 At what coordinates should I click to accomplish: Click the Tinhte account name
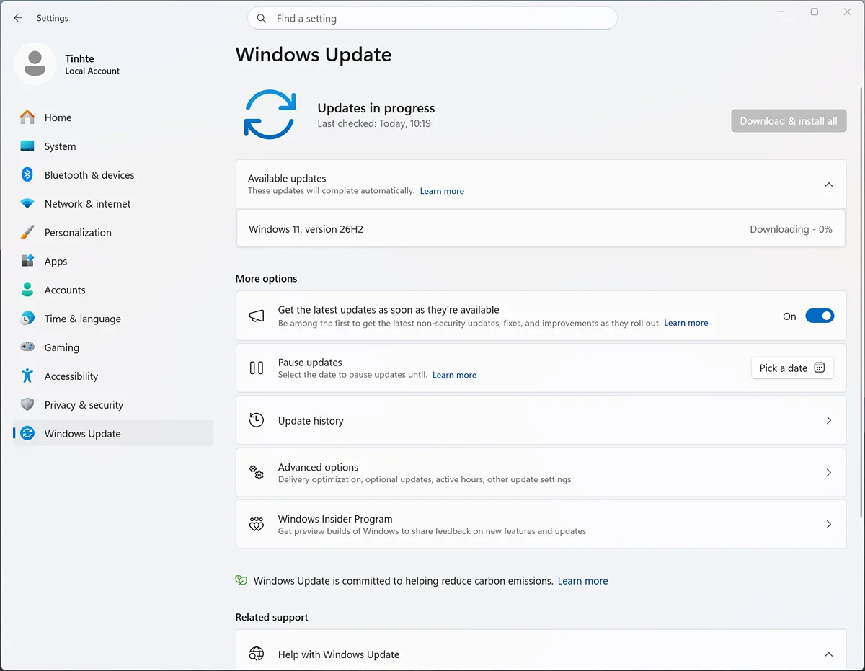click(79, 58)
